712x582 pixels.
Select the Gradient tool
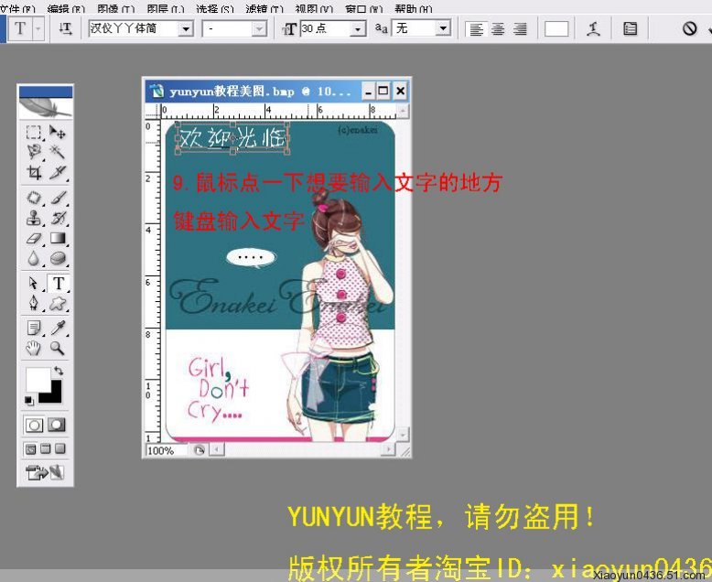point(58,238)
